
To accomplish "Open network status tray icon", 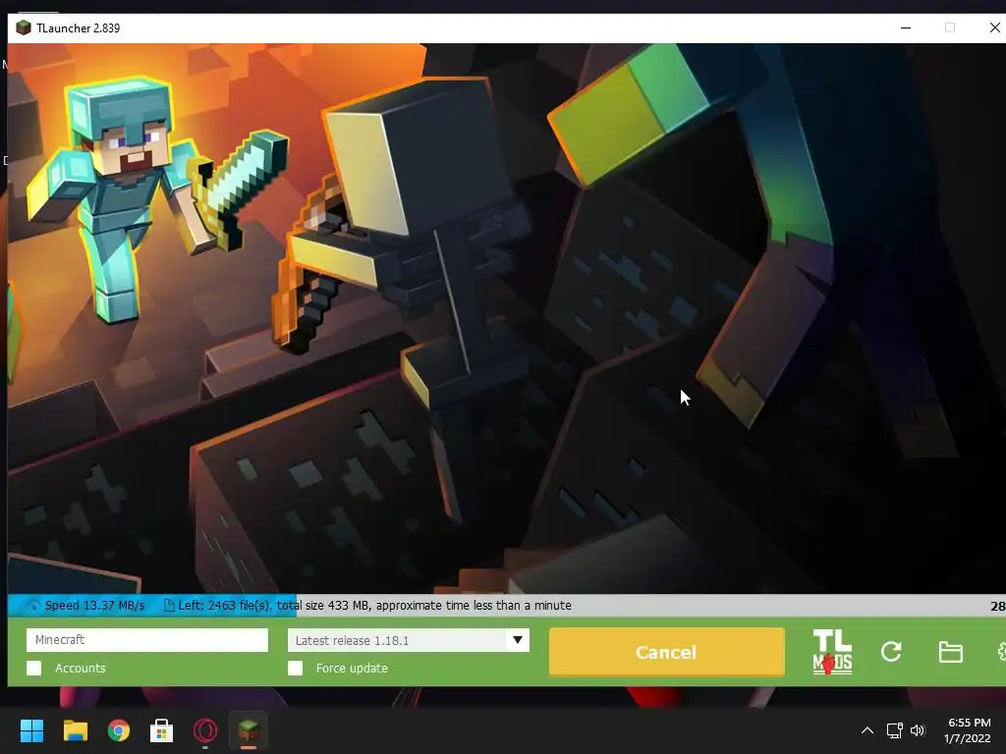I will tap(894, 730).
